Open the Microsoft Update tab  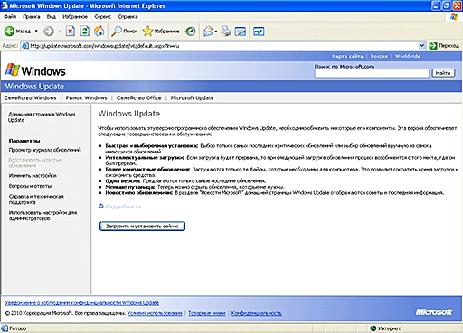[x=192, y=97]
